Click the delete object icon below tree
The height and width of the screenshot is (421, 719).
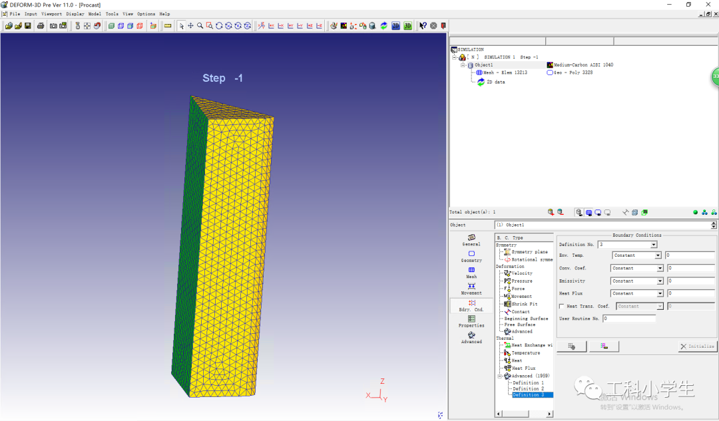[561, 212]
